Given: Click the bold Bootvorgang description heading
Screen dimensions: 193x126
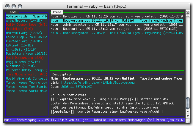Looking at the screenshot, I should pyautogui.click(x=117, y=78).
